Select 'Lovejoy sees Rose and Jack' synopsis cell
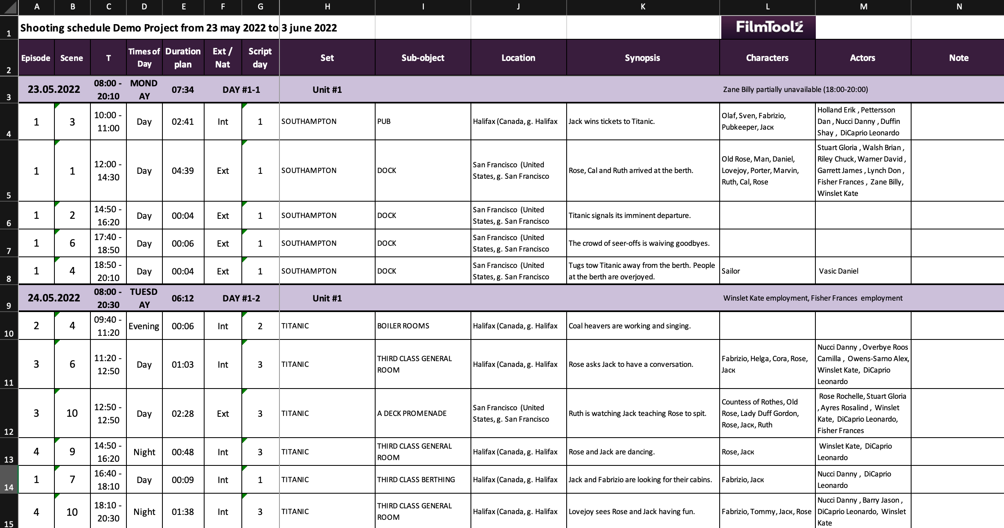The height and width of the screenshot is (528, 1004). (x=643, y=511)
